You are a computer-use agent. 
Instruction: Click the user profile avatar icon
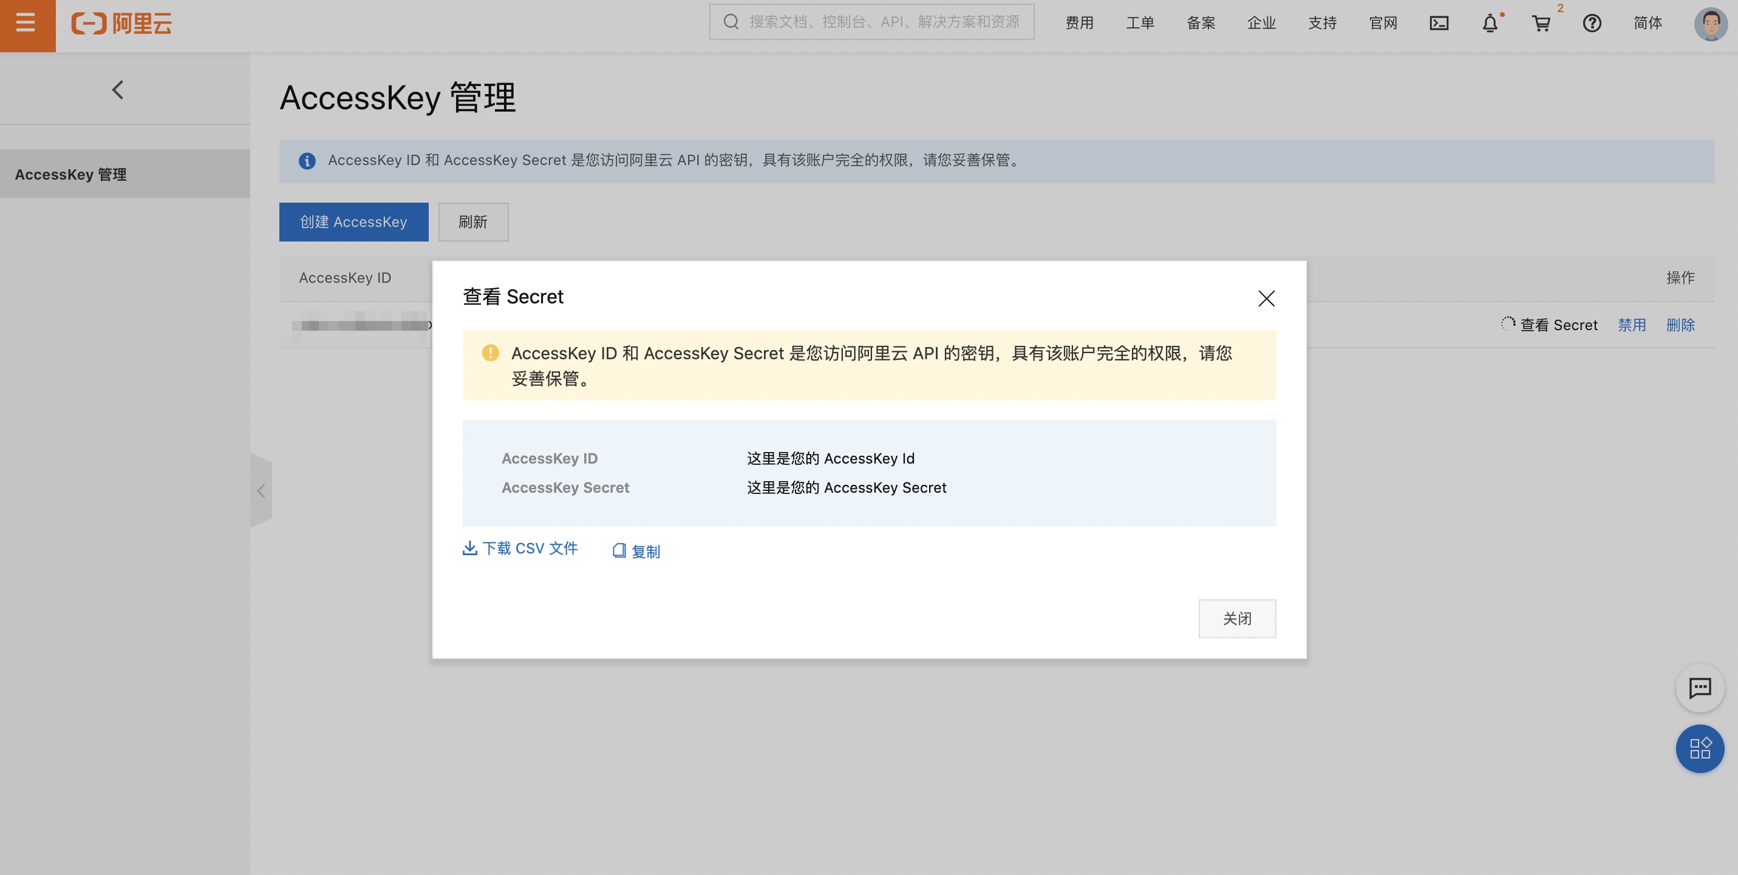pos(1710,22)
